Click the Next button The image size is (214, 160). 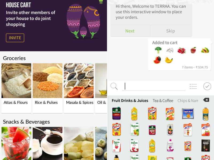(x=130, y=31)
